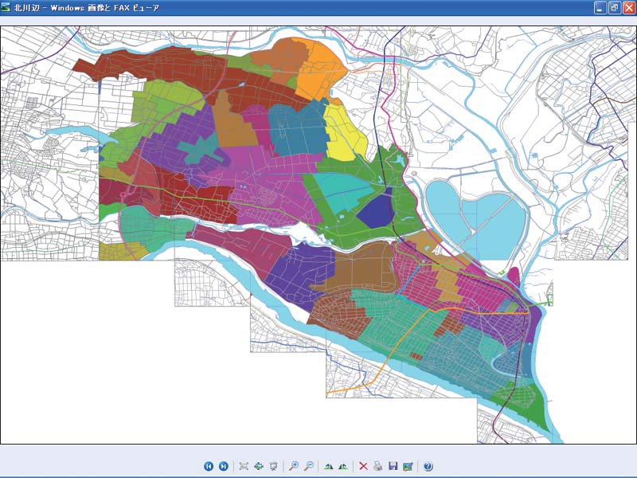Open the image for editing
637x478 pixels.
pos(408,466)
